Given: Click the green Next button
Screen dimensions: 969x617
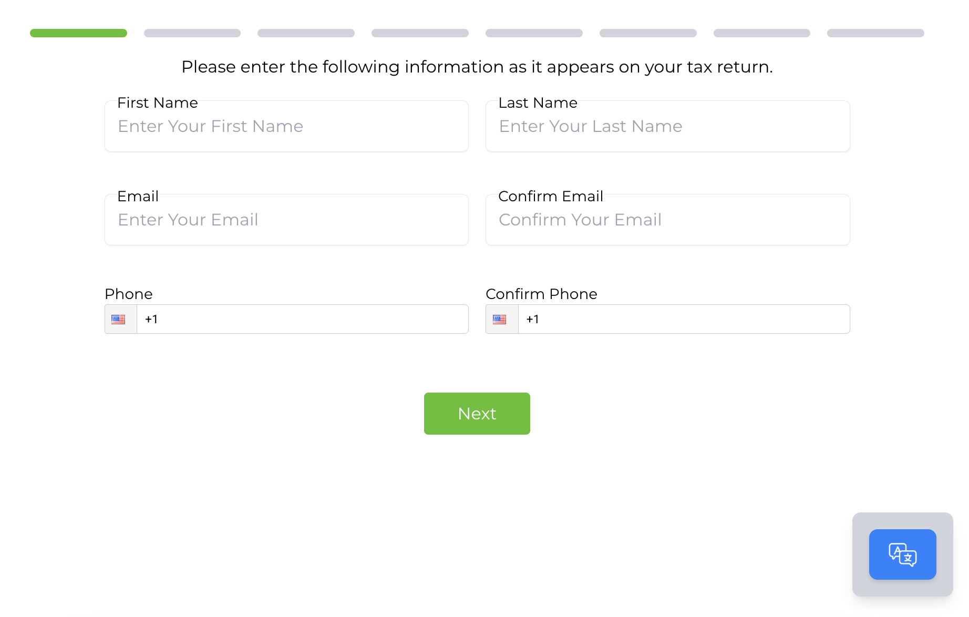Looking at the screenshot, I should tap(477, 414).
